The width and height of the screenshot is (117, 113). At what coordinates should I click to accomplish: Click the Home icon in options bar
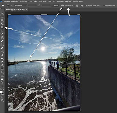coord(3,6)
